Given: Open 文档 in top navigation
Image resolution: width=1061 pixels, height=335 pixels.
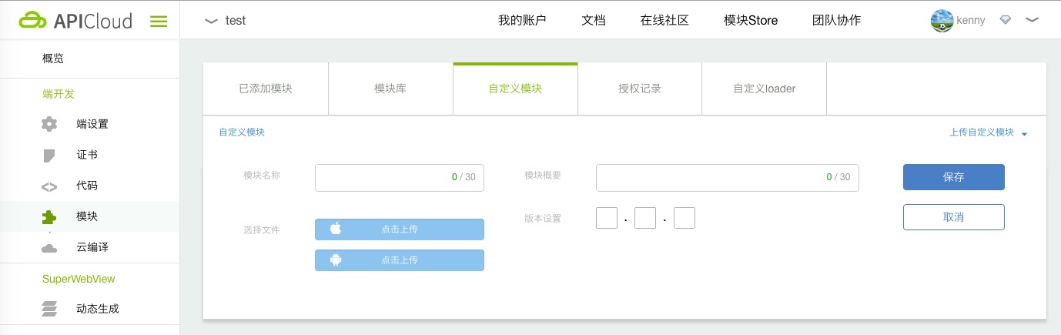Looking at the screenshot, I should pyautogui.click(x=594, y=21).
